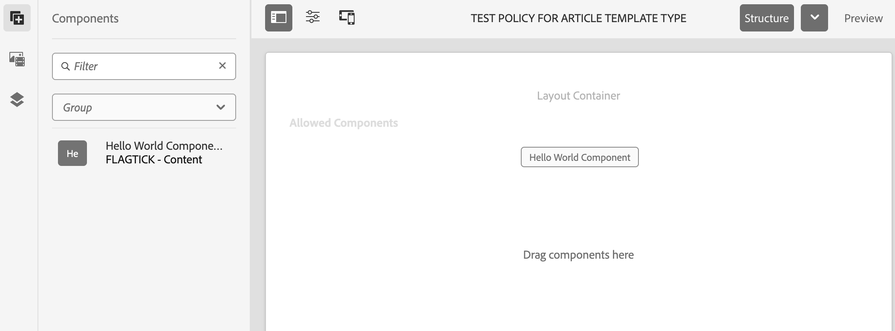
Task: Click the Group dropdown chevron arrow
Action: pos(221,107)
